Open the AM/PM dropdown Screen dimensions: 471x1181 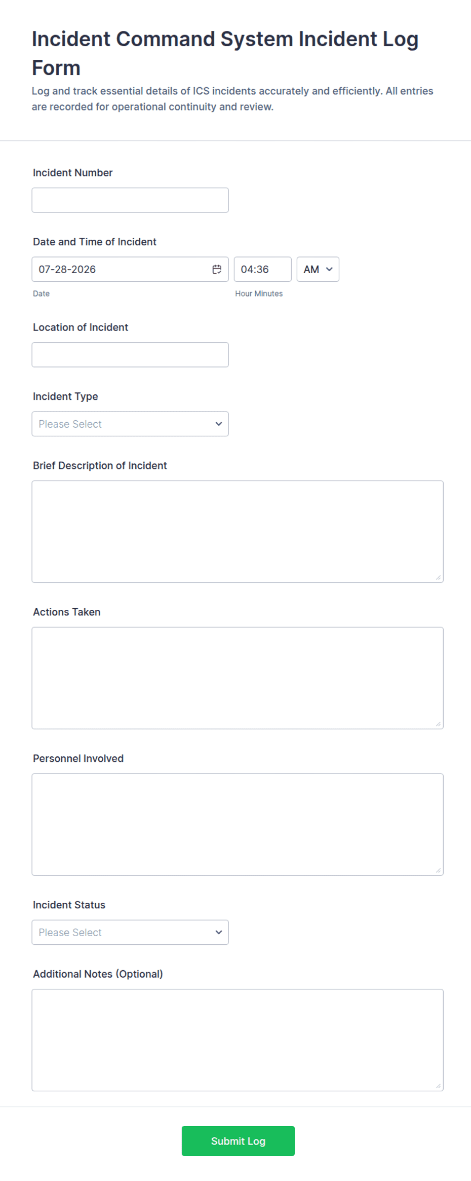click(x=318, y=269)
